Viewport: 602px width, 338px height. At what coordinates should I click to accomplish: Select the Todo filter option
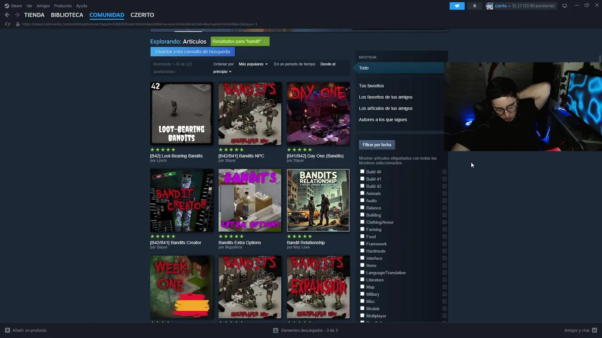tap(400, 68)
